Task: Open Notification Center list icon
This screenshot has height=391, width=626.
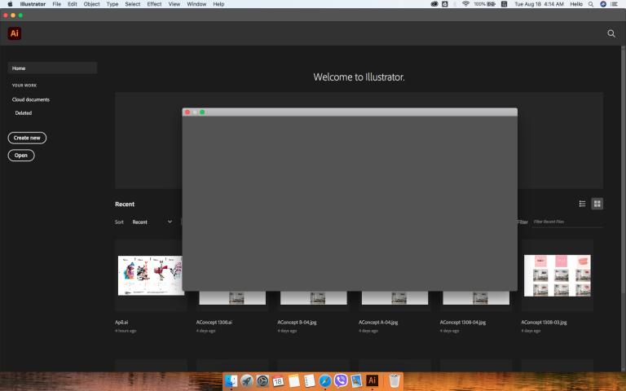Action: (615, 4)
